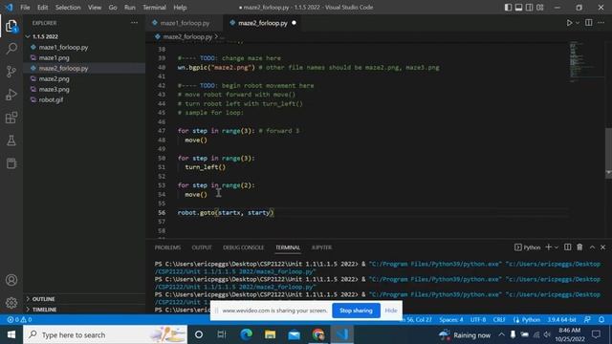The height and width of the screenshot is (344, 612).
Task: Open editor More Actions ellipsis
Action: point(601,23)
